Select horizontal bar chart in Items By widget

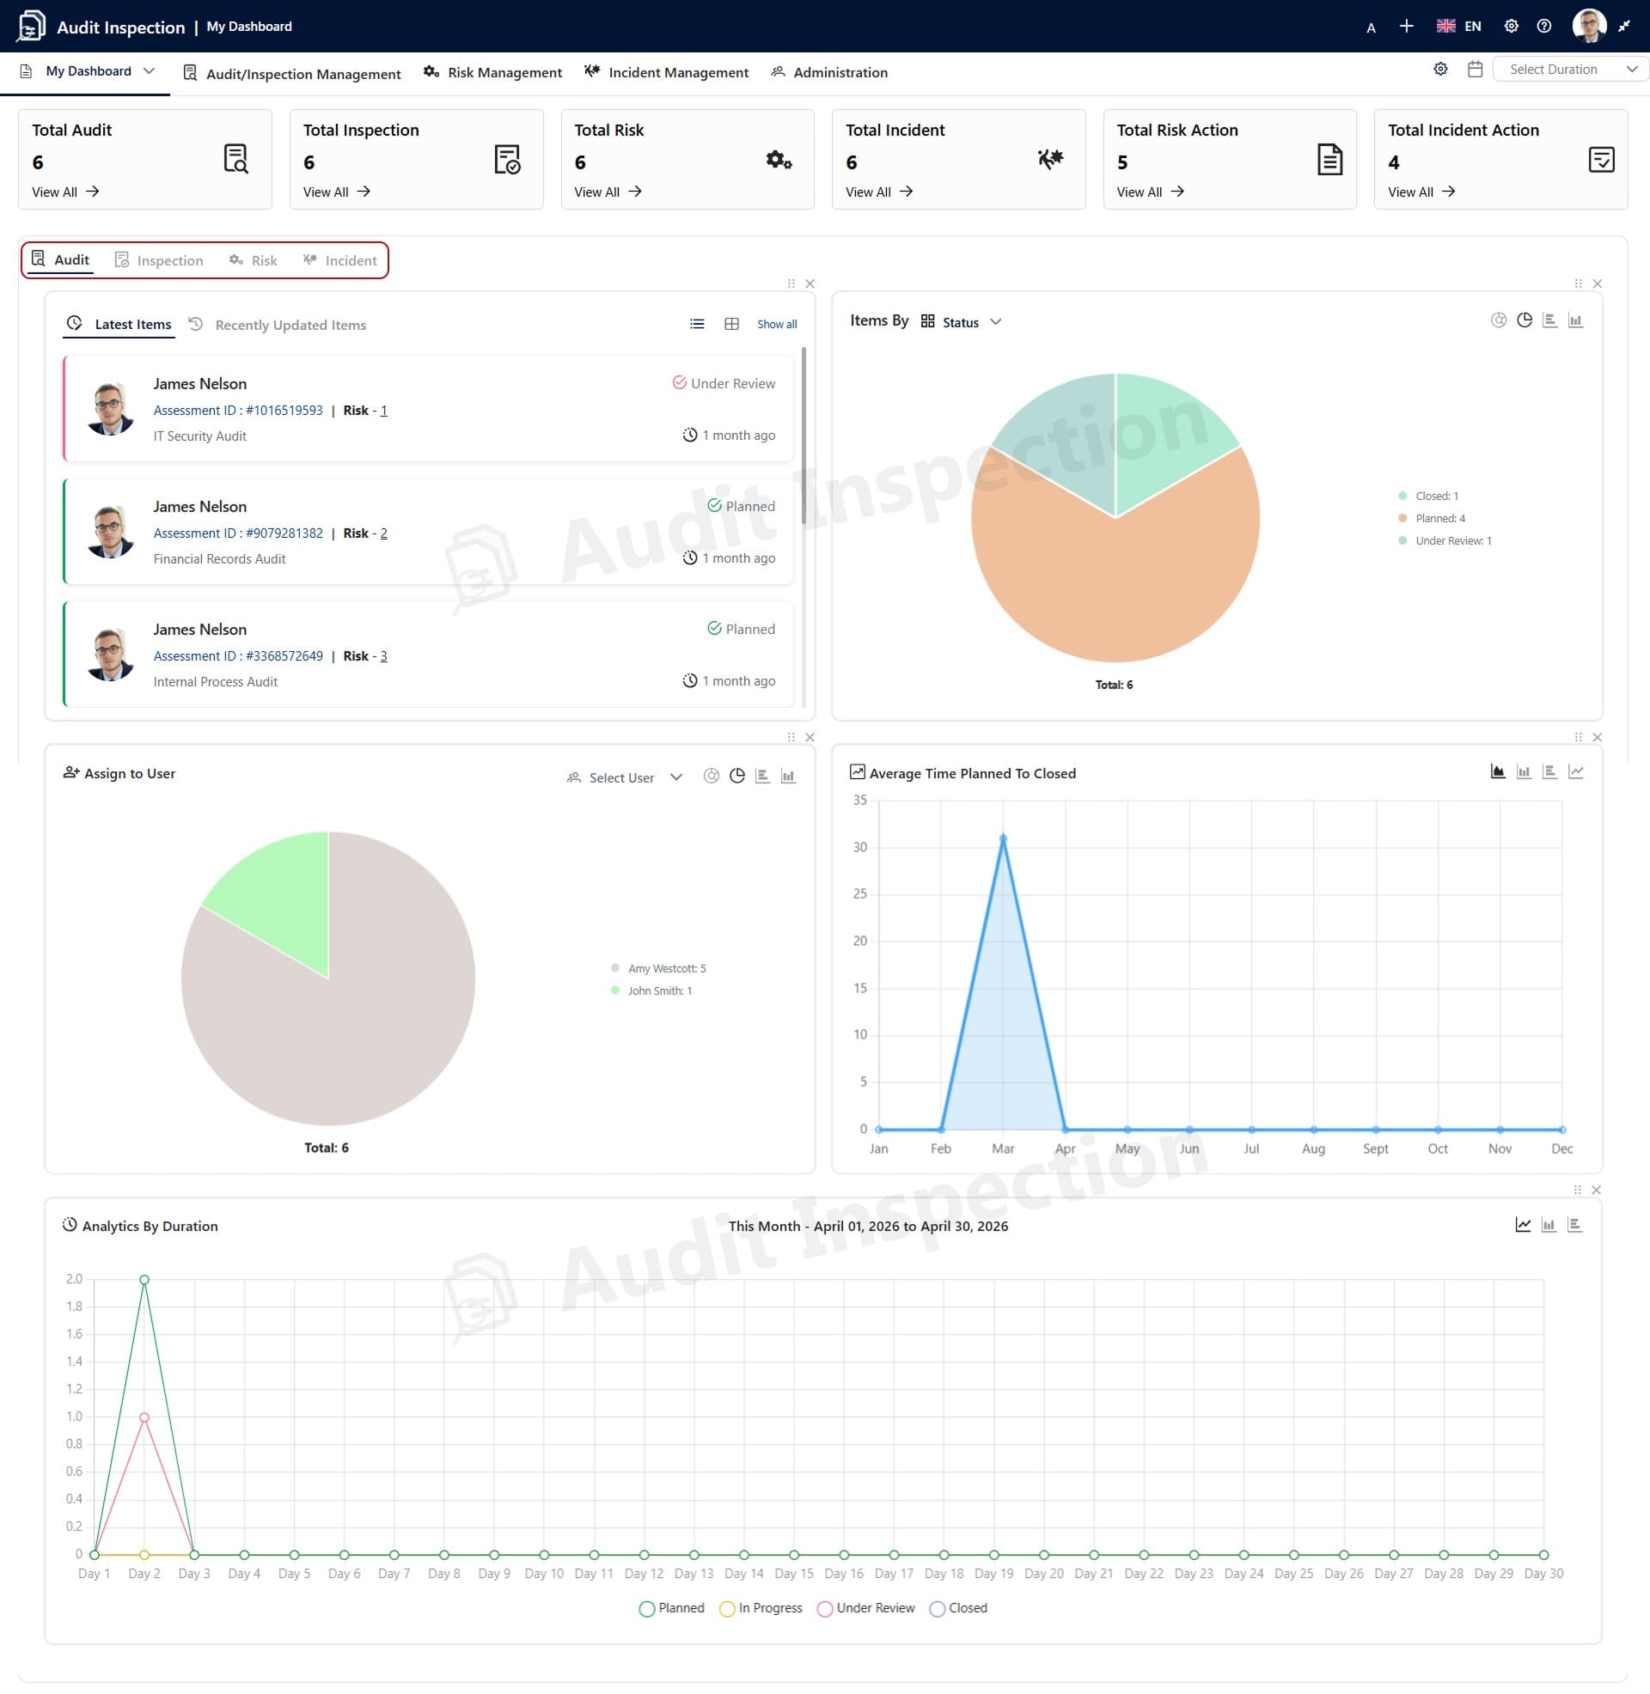tap(1550, 320)
